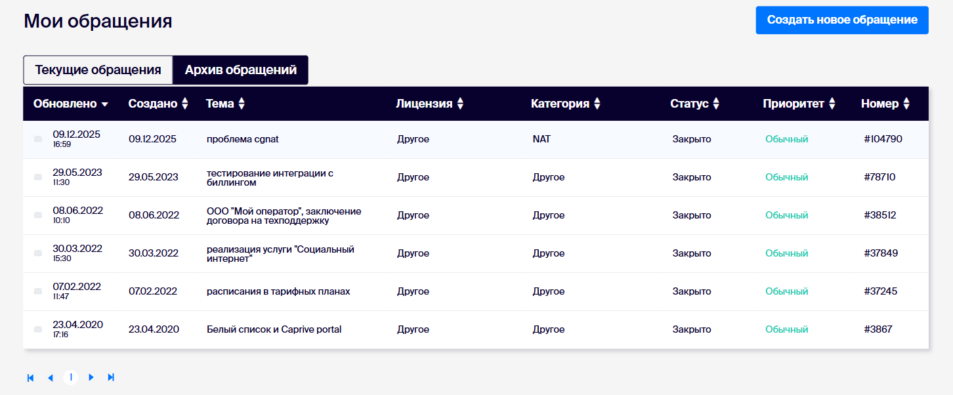This screenshot has width=953, height=395.
Task: Select the checkbox for ticket 'проблема cgnat'
Action: click(37, 139)
